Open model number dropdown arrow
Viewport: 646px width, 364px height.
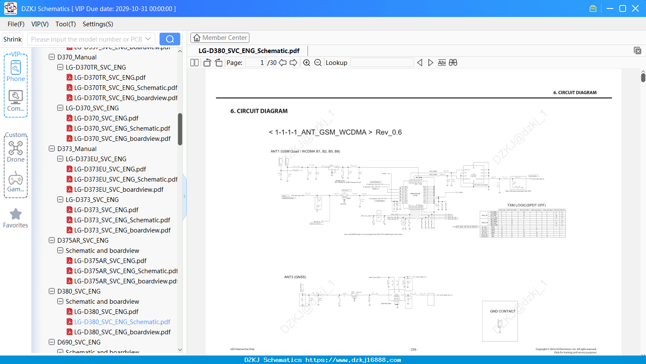(x=148, y=39)
